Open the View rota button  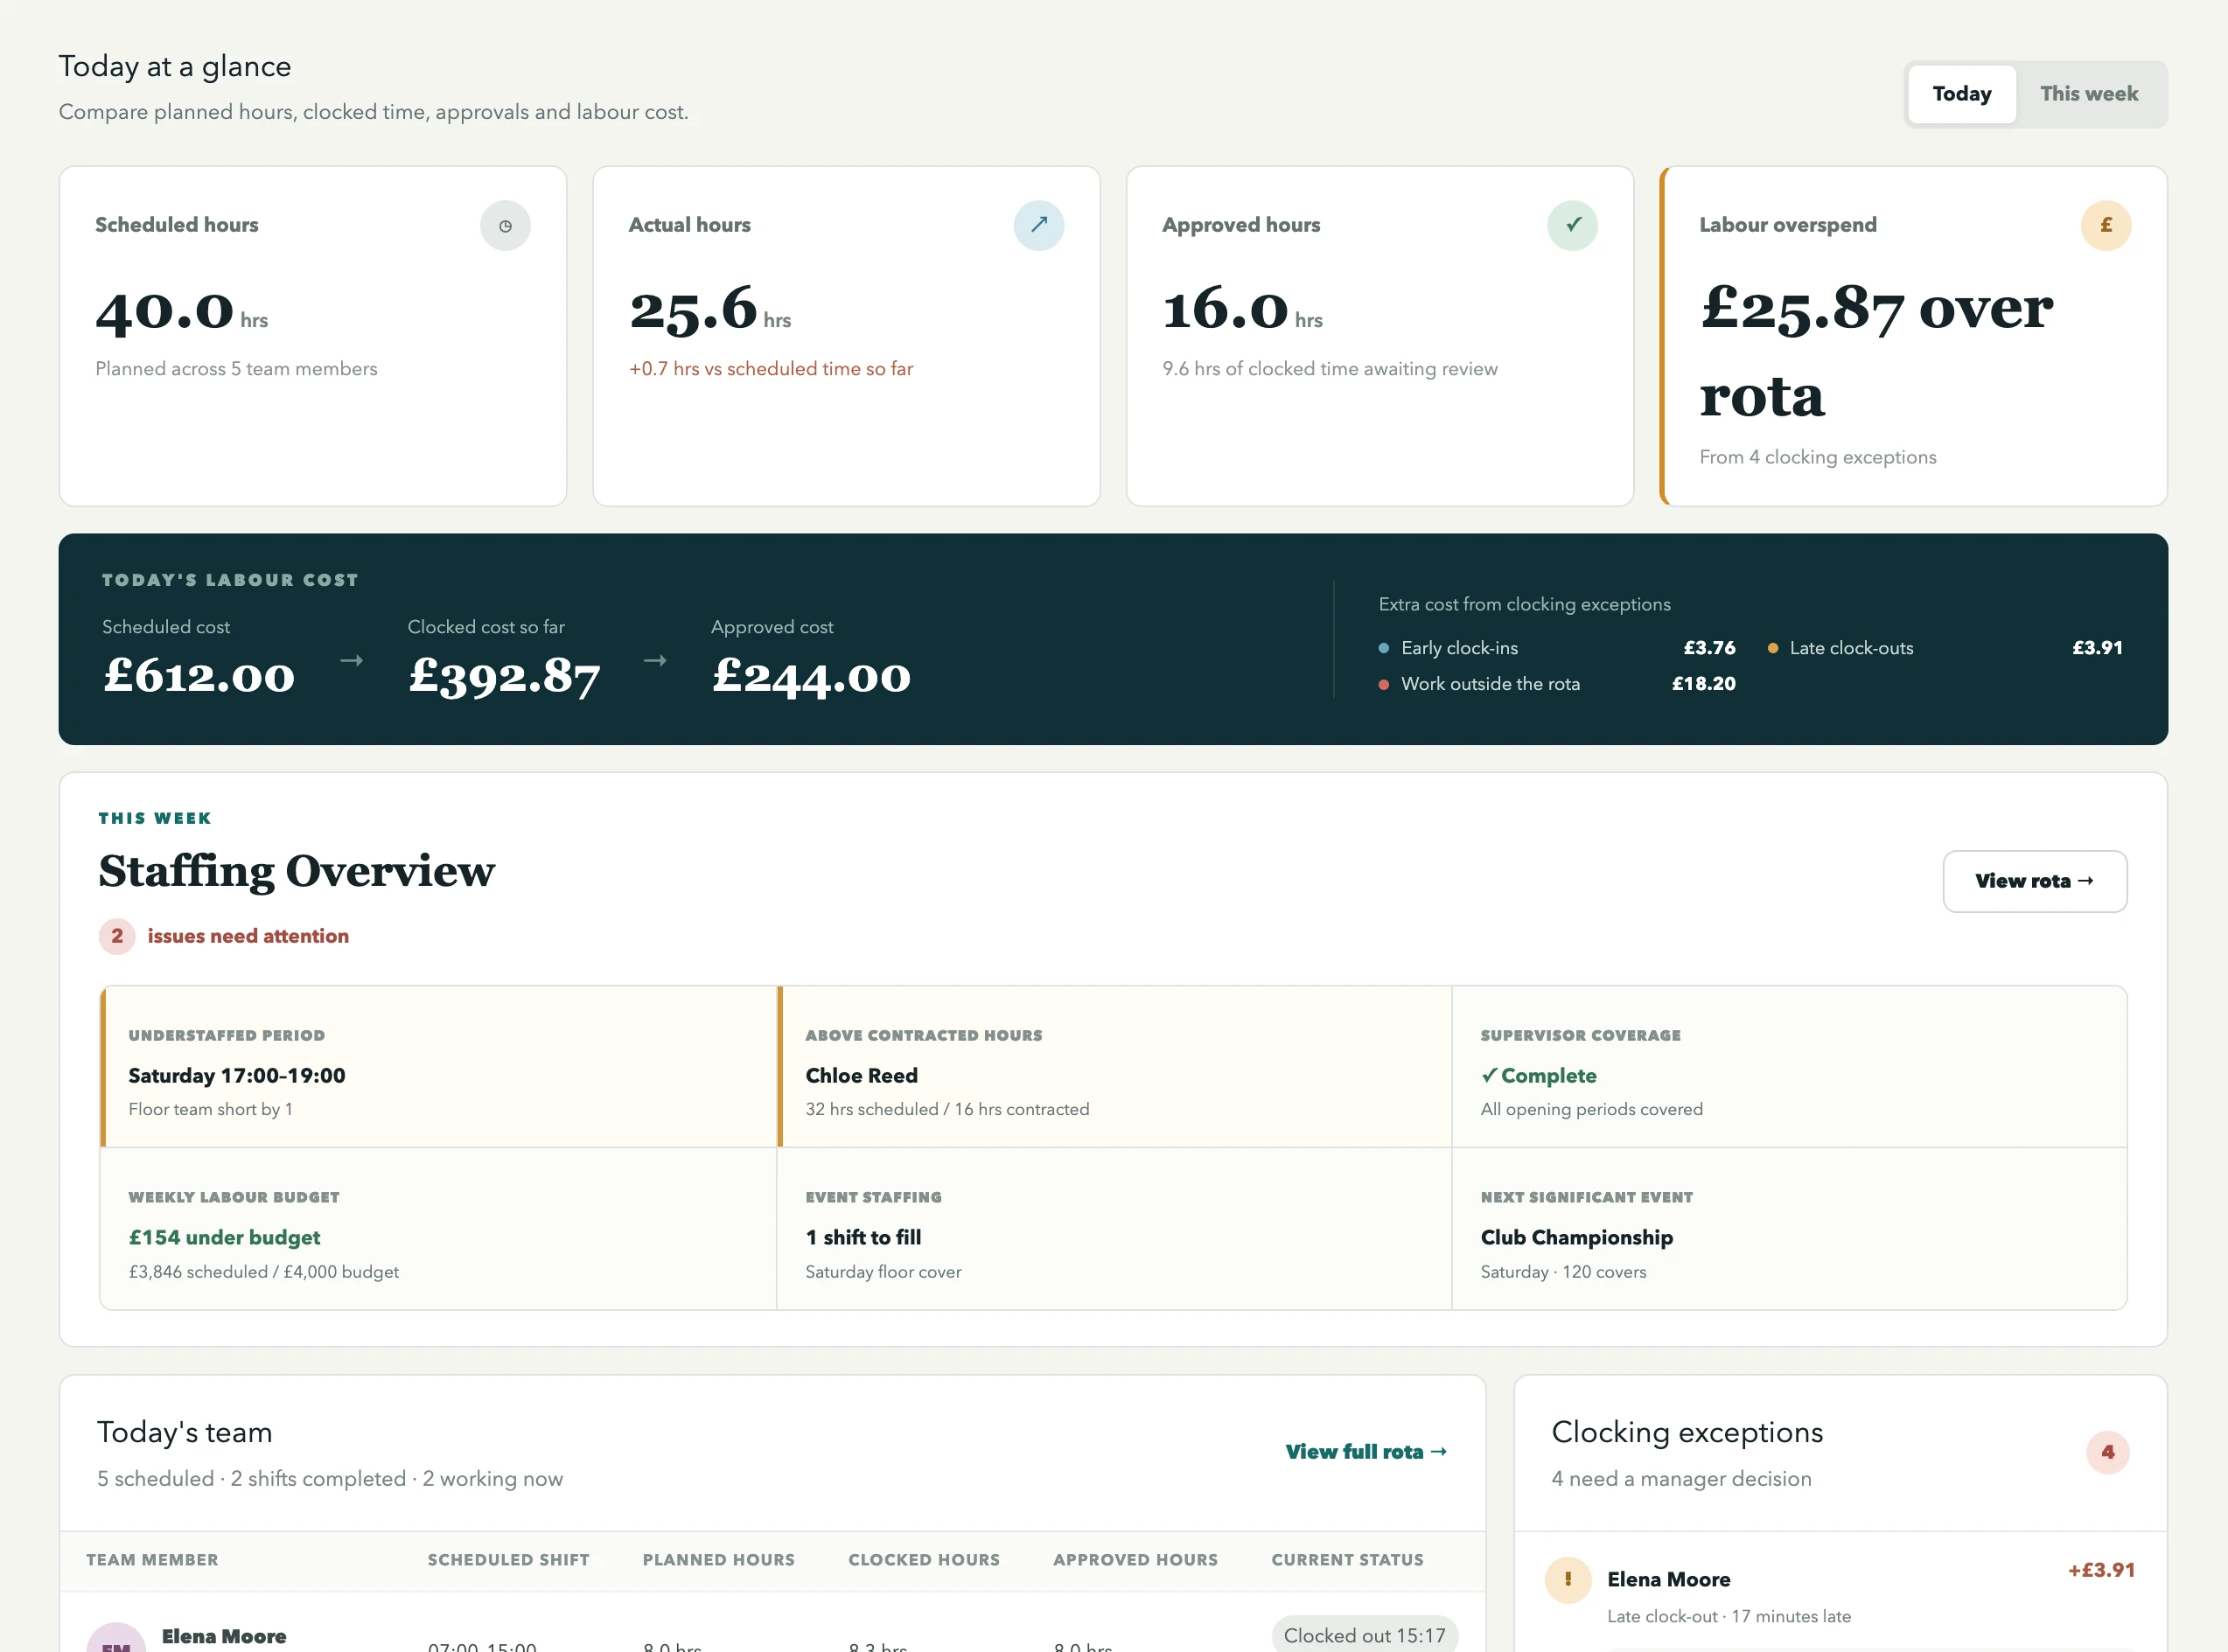tap(2035, 881)
